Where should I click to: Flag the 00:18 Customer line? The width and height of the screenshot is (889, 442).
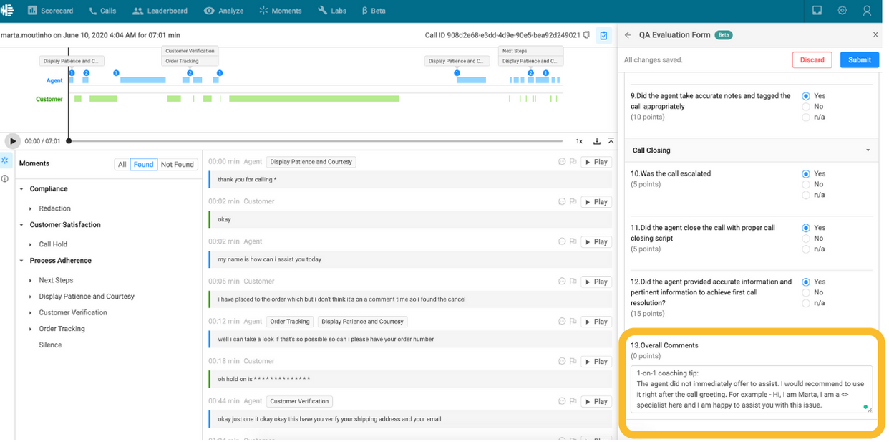point(573,362)
